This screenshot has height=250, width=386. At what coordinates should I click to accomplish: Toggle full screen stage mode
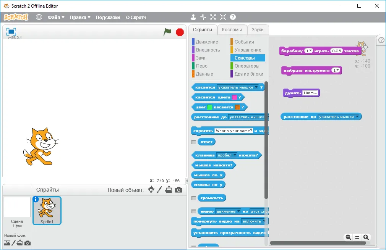click(11, 32)
